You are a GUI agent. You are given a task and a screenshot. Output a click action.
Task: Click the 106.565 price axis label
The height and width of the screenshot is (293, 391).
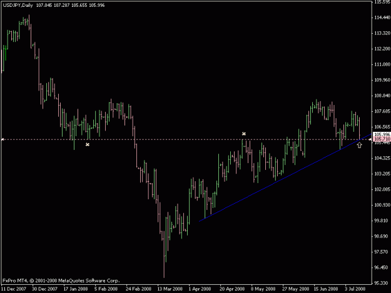382,127
